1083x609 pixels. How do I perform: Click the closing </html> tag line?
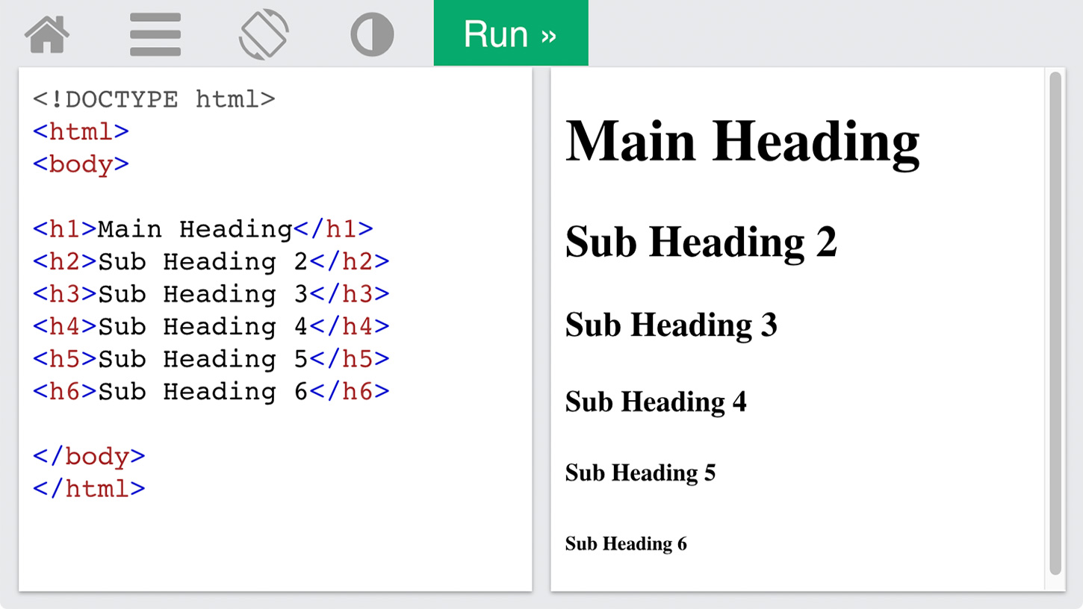[90, 489]
